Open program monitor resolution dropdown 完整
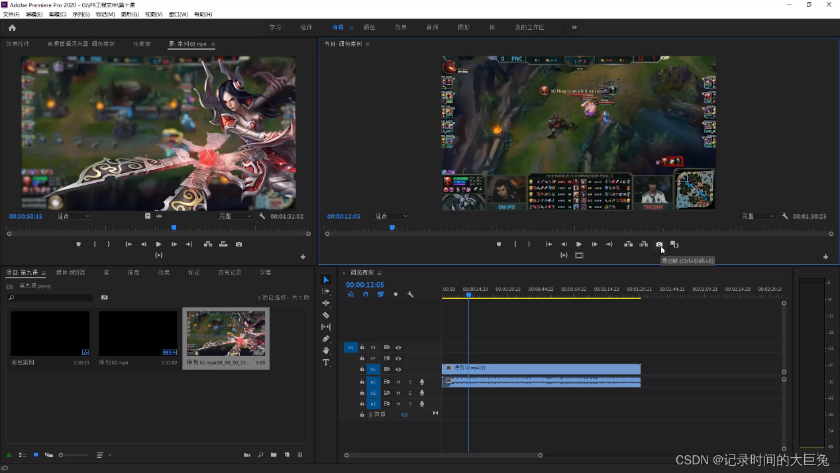Viewport: 840px width, 473px height. 757,216
